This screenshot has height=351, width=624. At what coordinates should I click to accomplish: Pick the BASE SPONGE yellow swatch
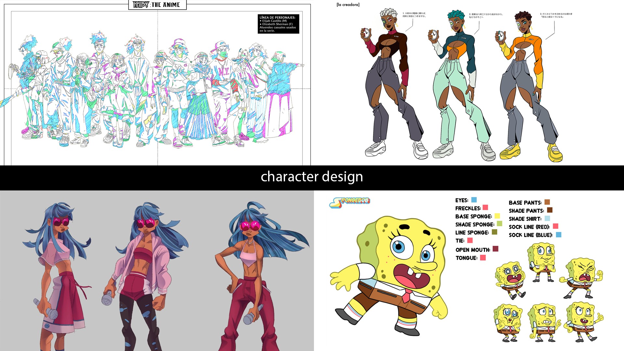pyautogui.click(x=497, y=216)
